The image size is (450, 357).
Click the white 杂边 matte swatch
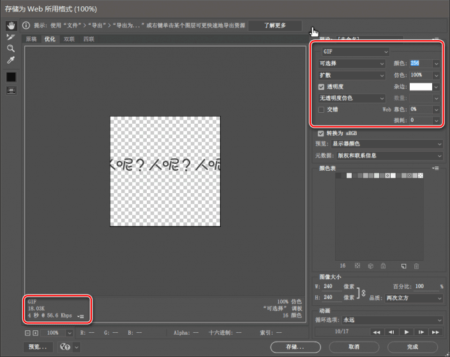click(x=421, y=87)
